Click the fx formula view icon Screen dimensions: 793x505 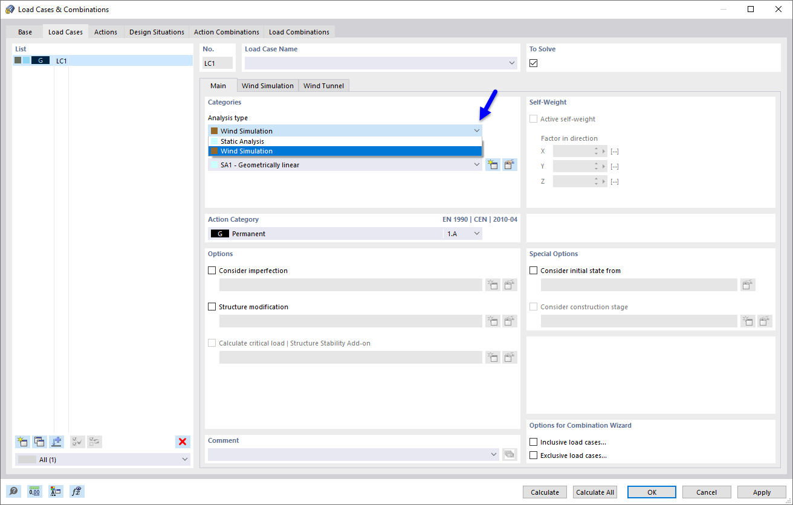pos(77,491)
